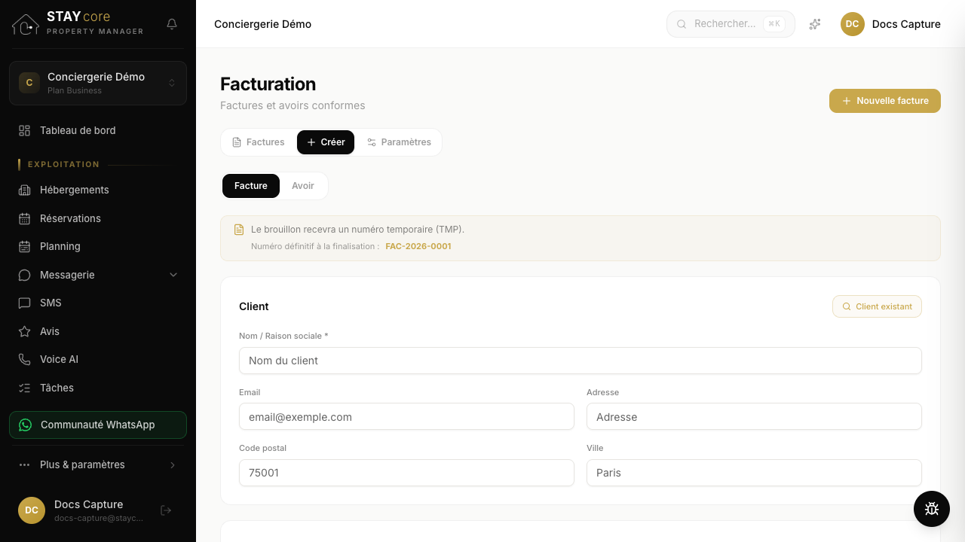Image resolution: width=965 pixels, height=542 pixels.
Task: Click the WhatsApp logo icon
Action: [25, 425]
